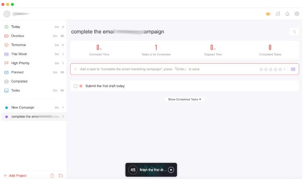
Task: Open the statistics report chart icon
Action: click(278, 14)
